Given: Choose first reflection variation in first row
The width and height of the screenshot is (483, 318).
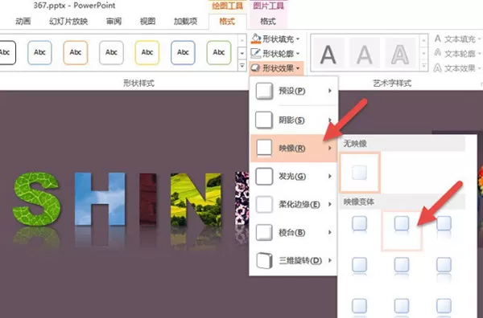Looking at the screenshot, I should click(360, 226).
